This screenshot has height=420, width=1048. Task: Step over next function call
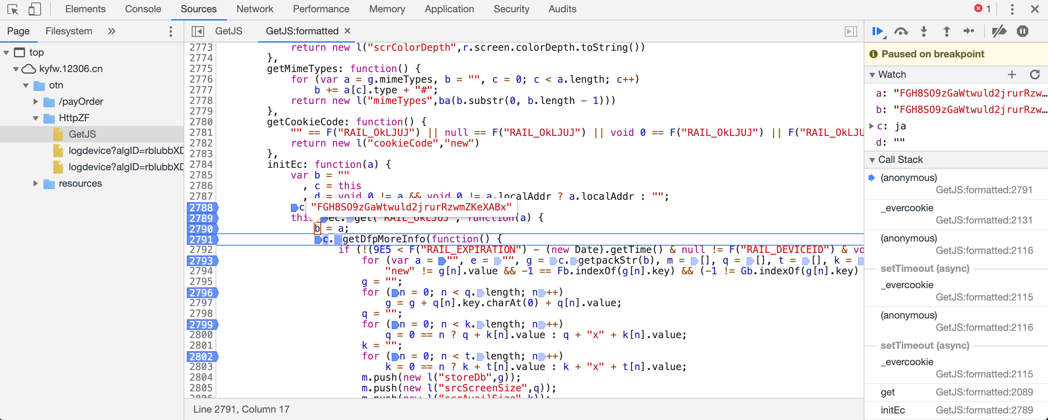tap(901, 32)
